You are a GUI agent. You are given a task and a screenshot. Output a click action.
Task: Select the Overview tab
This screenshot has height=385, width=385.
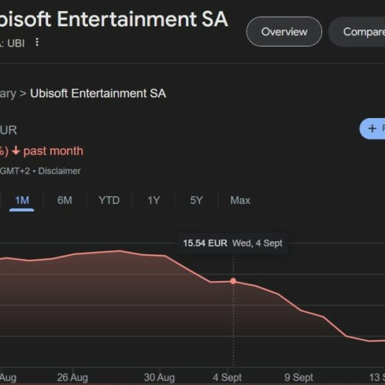[x=284, y=31]
